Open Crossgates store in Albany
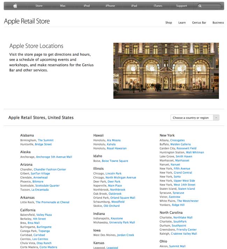The image size is (227, 249). coord(177,140)
